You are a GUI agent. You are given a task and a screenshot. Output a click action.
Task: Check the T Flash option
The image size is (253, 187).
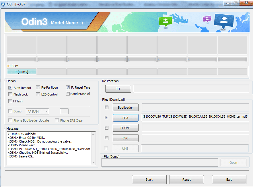pyautogui.click(x=11, y=101)
